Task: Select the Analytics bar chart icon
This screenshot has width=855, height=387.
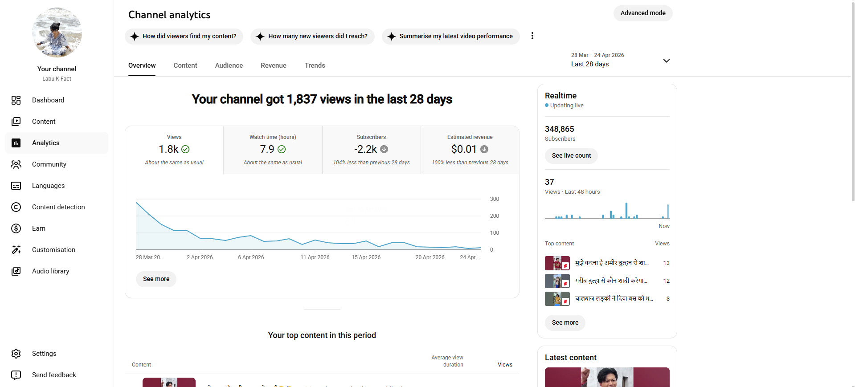Action: pyautogui.click(x=16, y=143)
